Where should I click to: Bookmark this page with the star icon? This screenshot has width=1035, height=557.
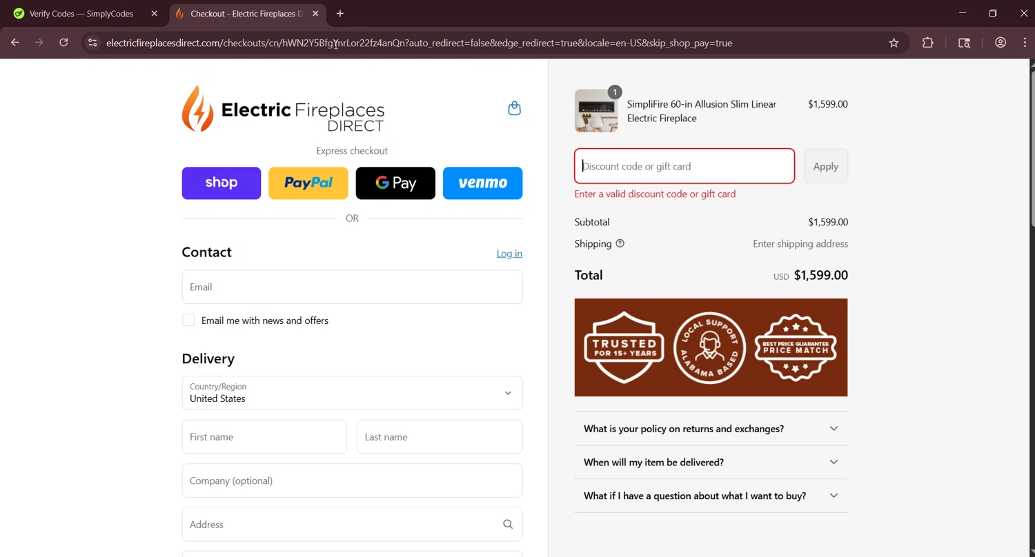tap(894, 43)
